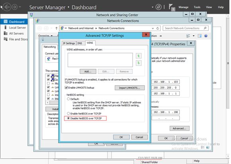Expand toolbar overflow chevron

tap(161, 36)
